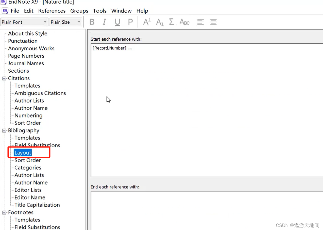This screenshot has height=230, width=323.
Task: Apply Small Caps formatting
Action: tap(184, 22)
